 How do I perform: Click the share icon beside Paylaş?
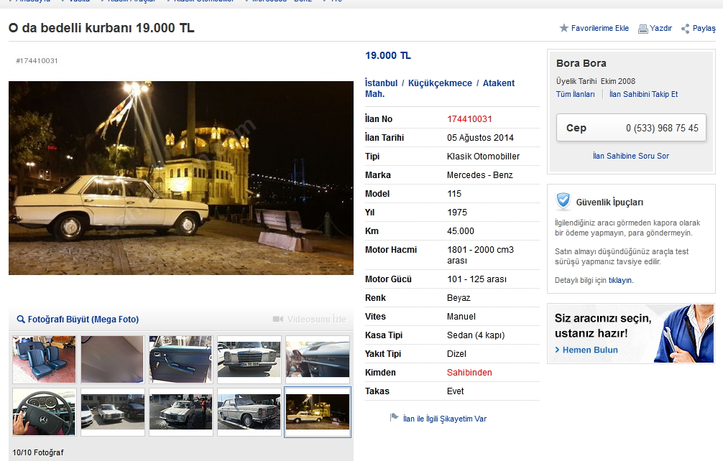point(685,29)
